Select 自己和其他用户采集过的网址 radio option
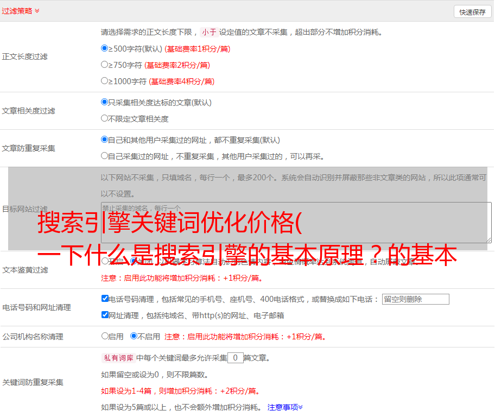The width and height of the screenshot is (495, 417). click(x=105, y=140)
